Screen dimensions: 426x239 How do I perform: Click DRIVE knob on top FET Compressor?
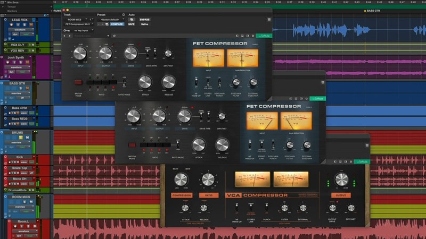[x=130, y=54]
